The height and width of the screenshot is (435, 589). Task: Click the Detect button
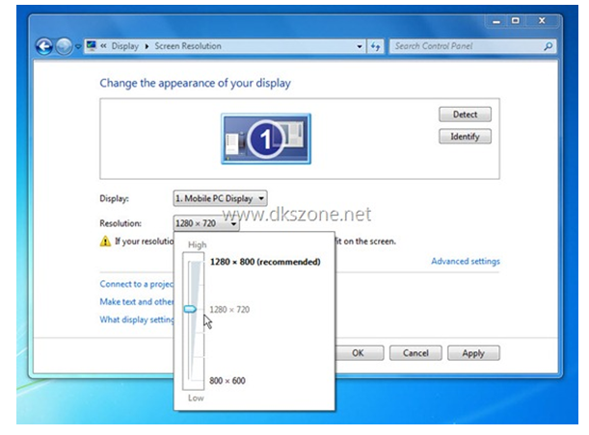click(465, 115)
